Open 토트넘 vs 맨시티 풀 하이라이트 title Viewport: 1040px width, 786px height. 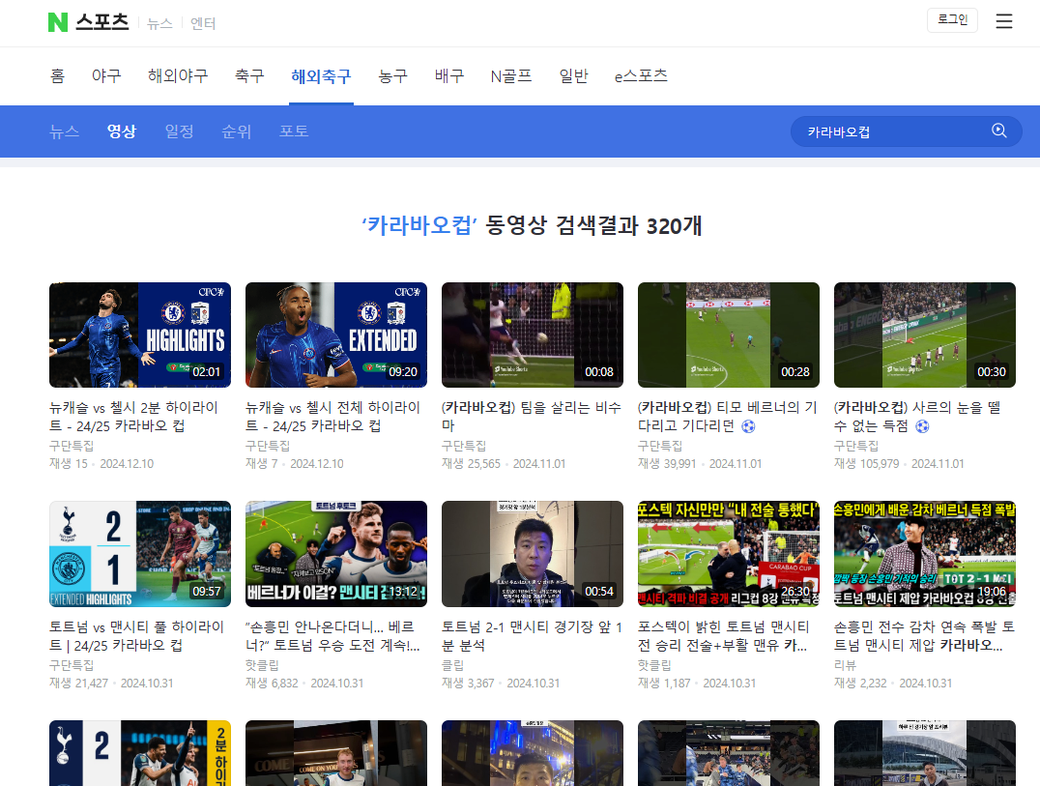(136, 636)
